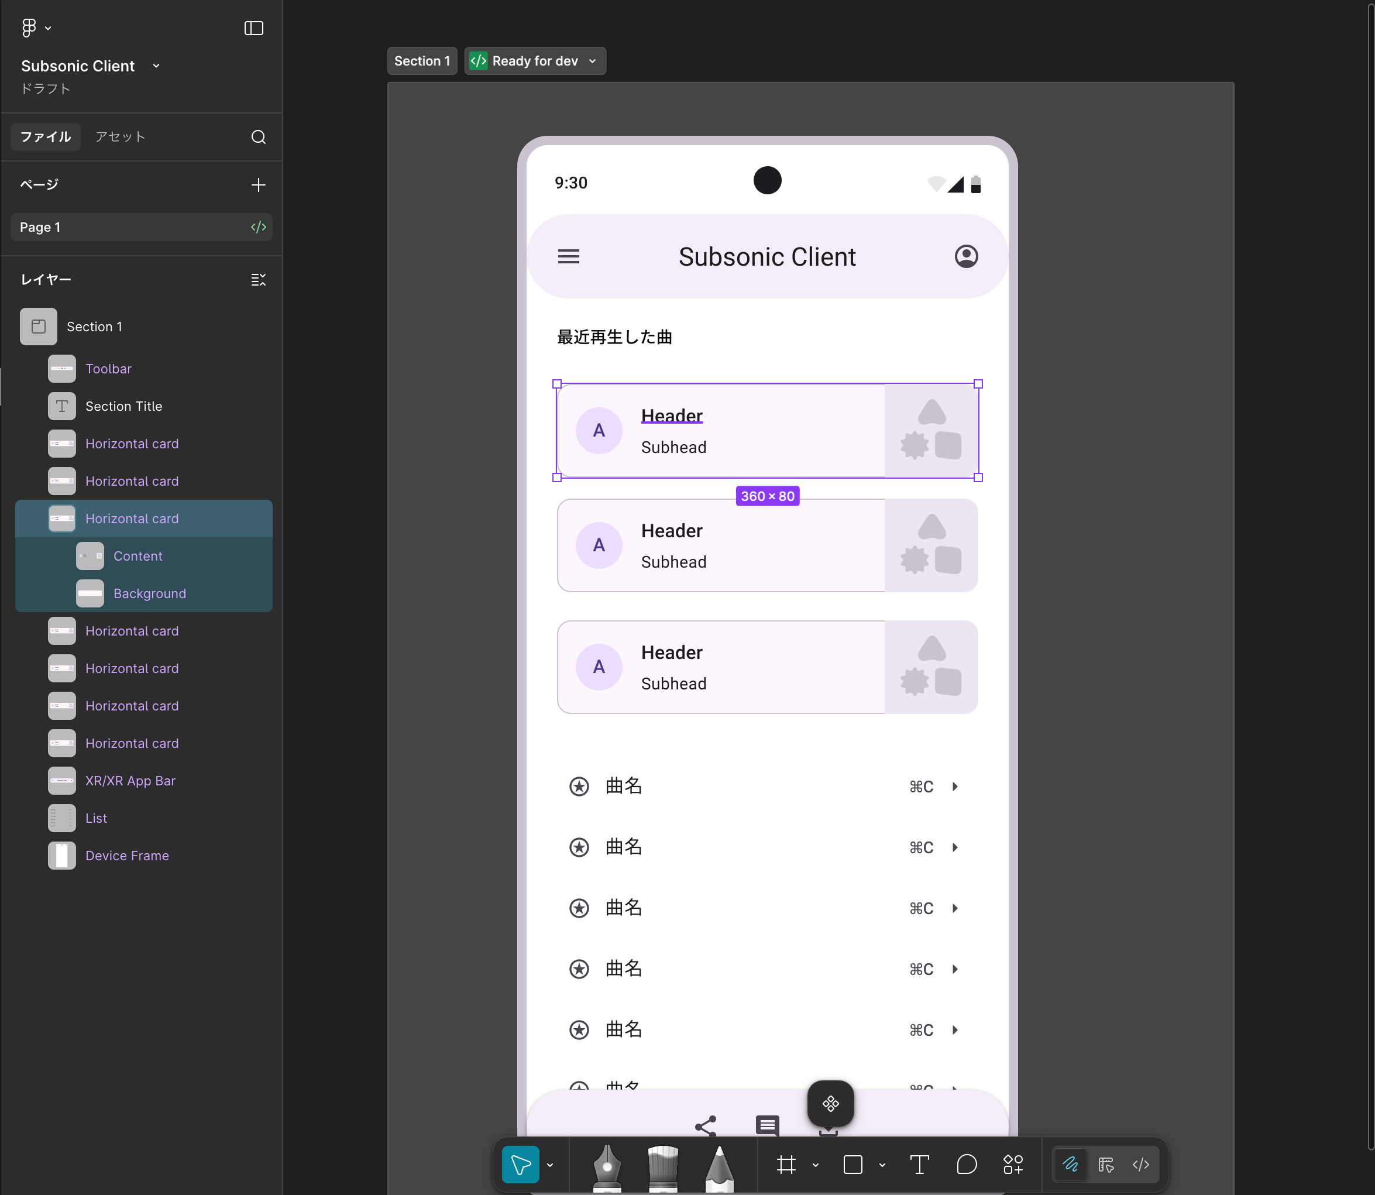Select the Comment tool
Image resolution: width=1375 pixels, height=1195 pixels.
tap(966, 1165)
